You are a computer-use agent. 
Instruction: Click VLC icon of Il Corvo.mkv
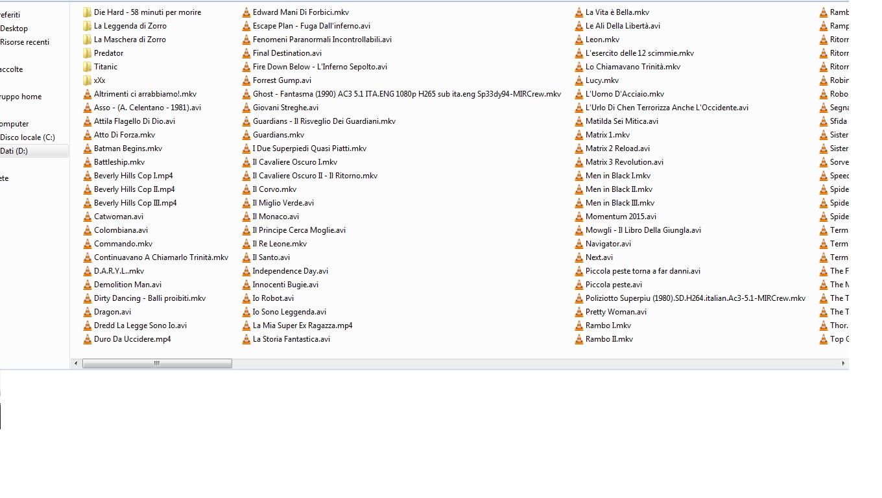click(x=246, y=189)
